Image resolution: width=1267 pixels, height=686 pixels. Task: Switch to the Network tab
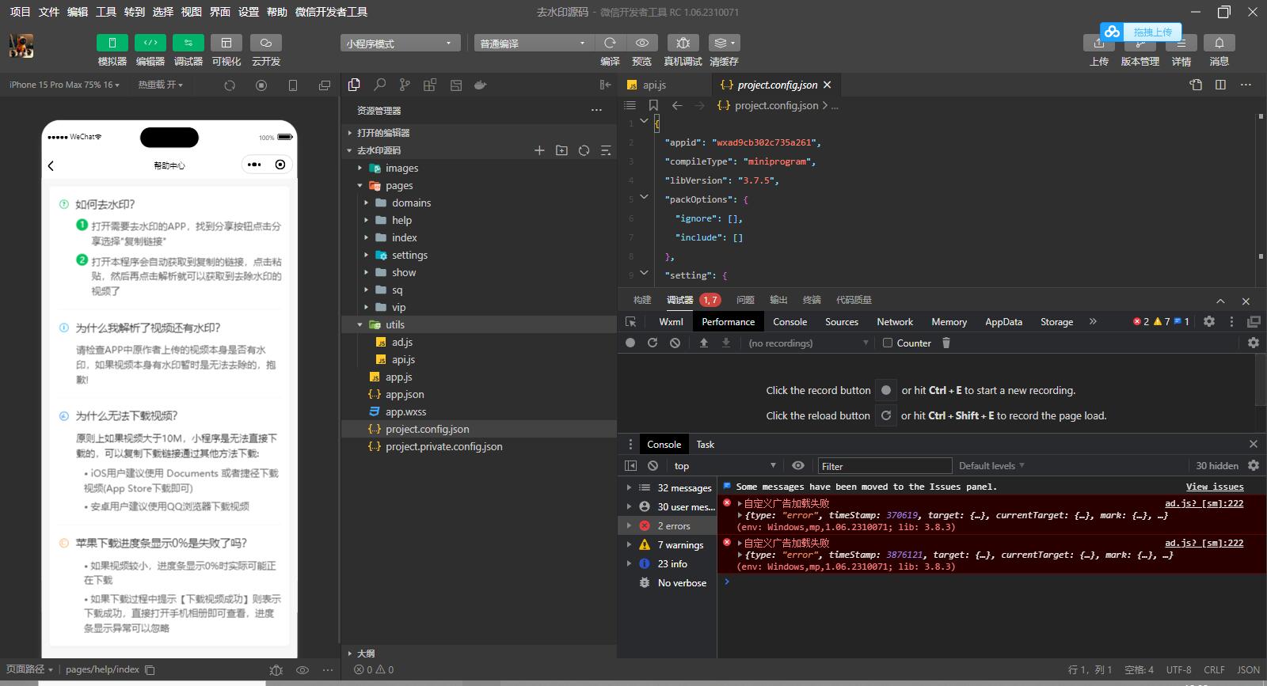click(895, 322)
